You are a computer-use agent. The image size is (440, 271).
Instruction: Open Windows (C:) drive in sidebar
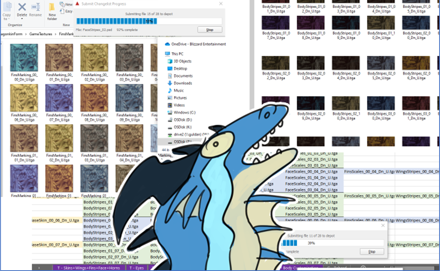[185, 113]
